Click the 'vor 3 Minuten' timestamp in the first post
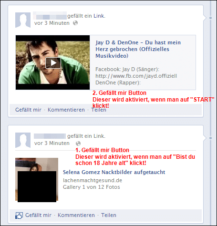The image size is (217, 226). point(52,23)
